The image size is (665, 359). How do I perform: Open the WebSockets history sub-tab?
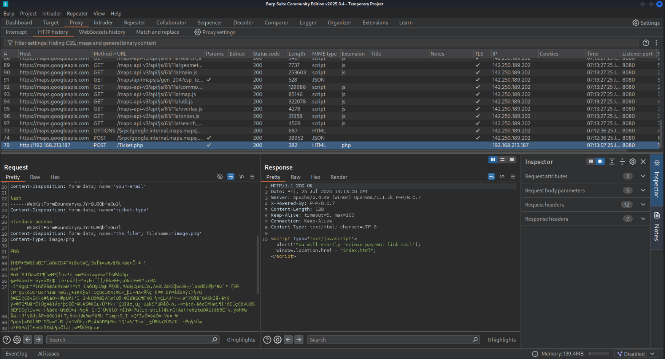[102, 32]
